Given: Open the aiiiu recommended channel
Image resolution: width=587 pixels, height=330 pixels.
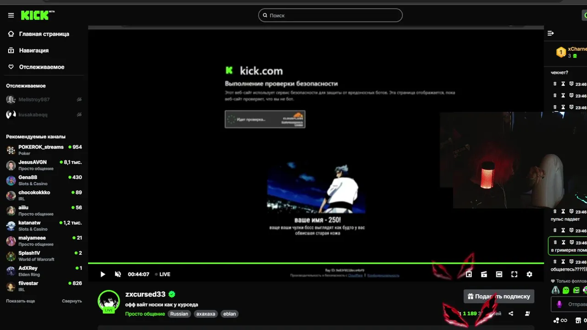Looking at the screenshot, I should (44, 210).
